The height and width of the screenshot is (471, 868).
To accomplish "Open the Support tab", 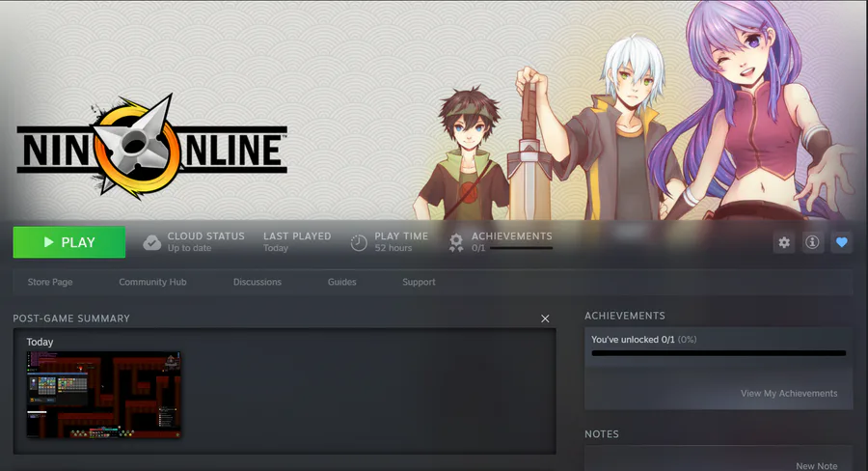I will (420, 282).
